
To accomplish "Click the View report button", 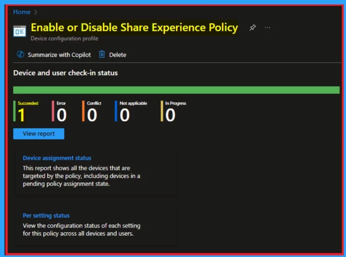I will coord(39,134).
